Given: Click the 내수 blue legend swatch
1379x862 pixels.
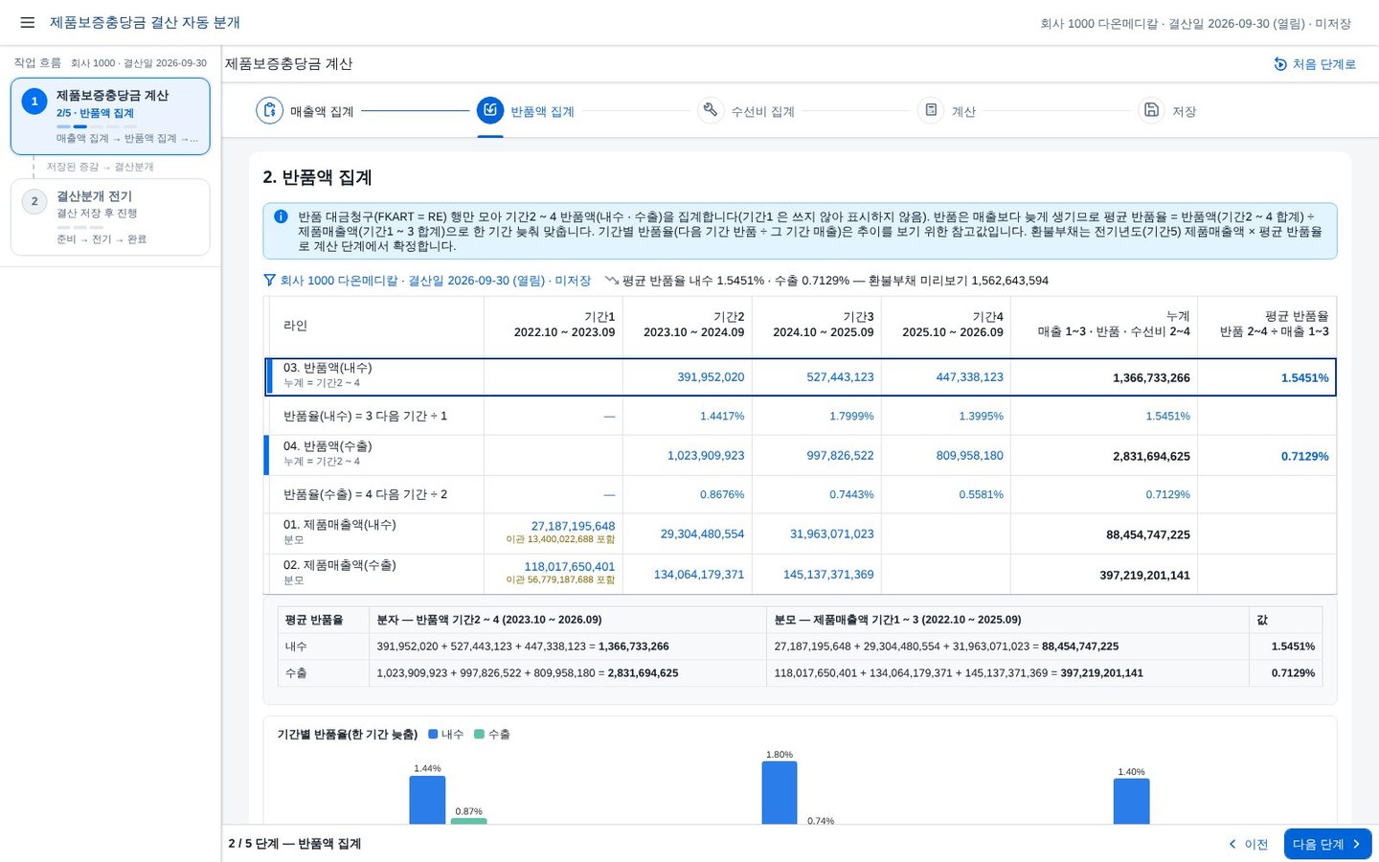Looking at the screenshot, I should click(x=433, y=735).
